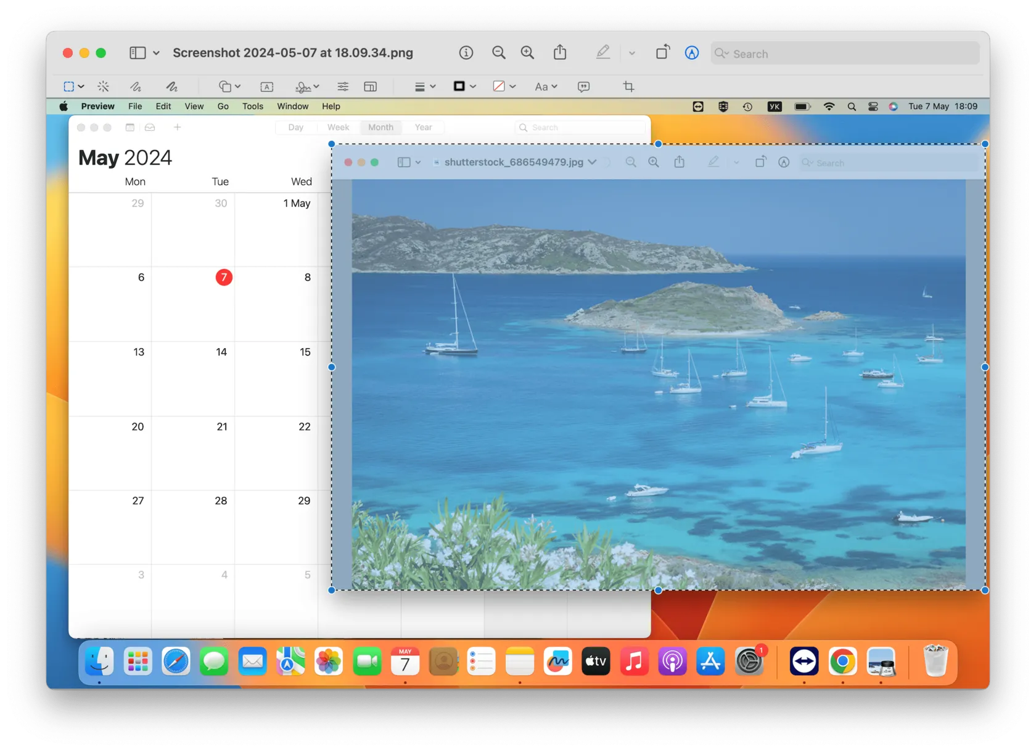Insert a Text box
This screenshot has width=1036, height=751.
267,86
